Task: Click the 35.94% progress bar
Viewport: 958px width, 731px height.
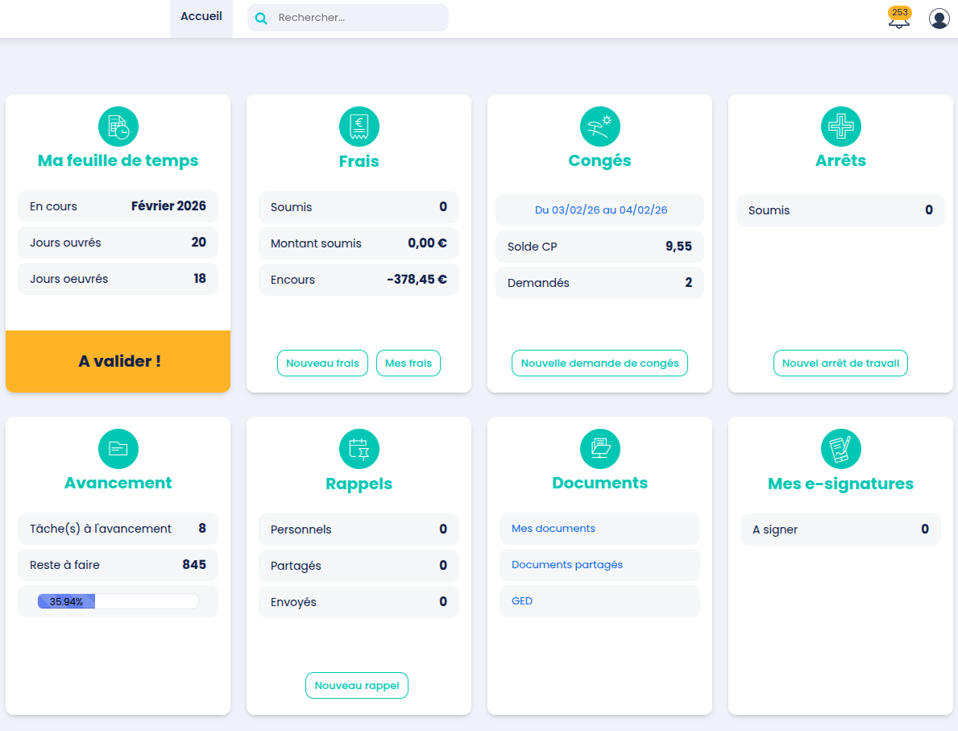Action: [118, 601]
